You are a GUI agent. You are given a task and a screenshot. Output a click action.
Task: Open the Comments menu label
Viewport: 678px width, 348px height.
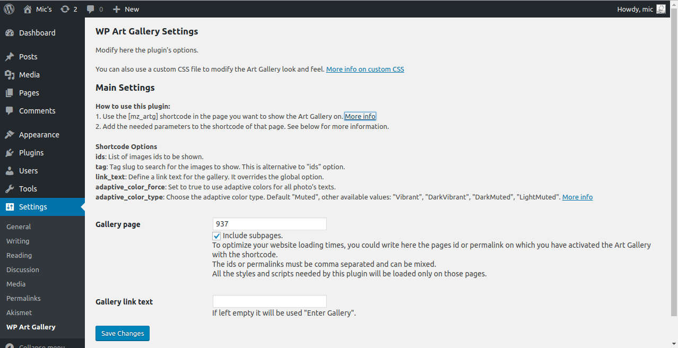[x=37, y=111]
